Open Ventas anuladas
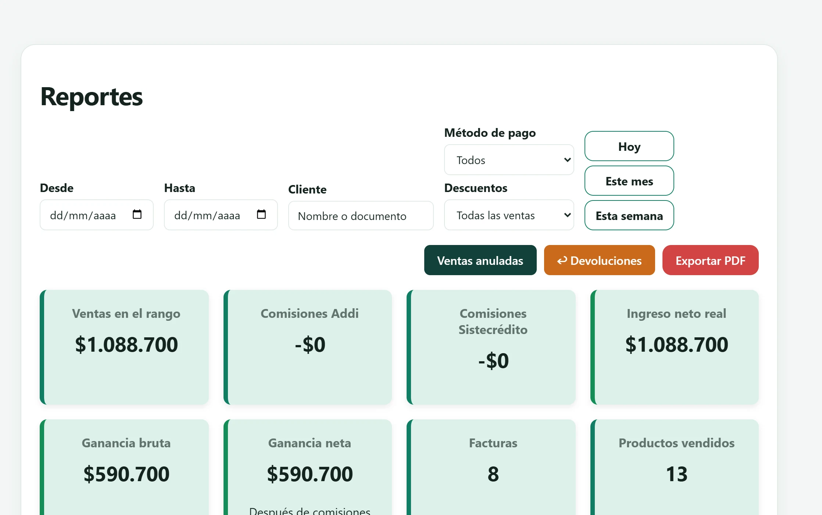822x515 pixels. pos(480,260)
